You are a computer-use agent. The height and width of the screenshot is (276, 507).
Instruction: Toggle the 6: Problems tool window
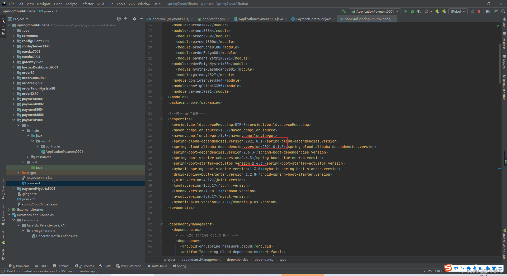19,266
